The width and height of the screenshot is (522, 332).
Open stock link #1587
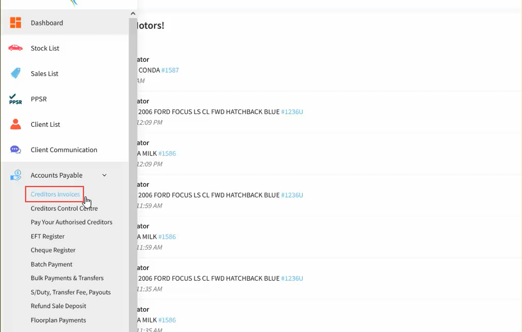(170, 70)
